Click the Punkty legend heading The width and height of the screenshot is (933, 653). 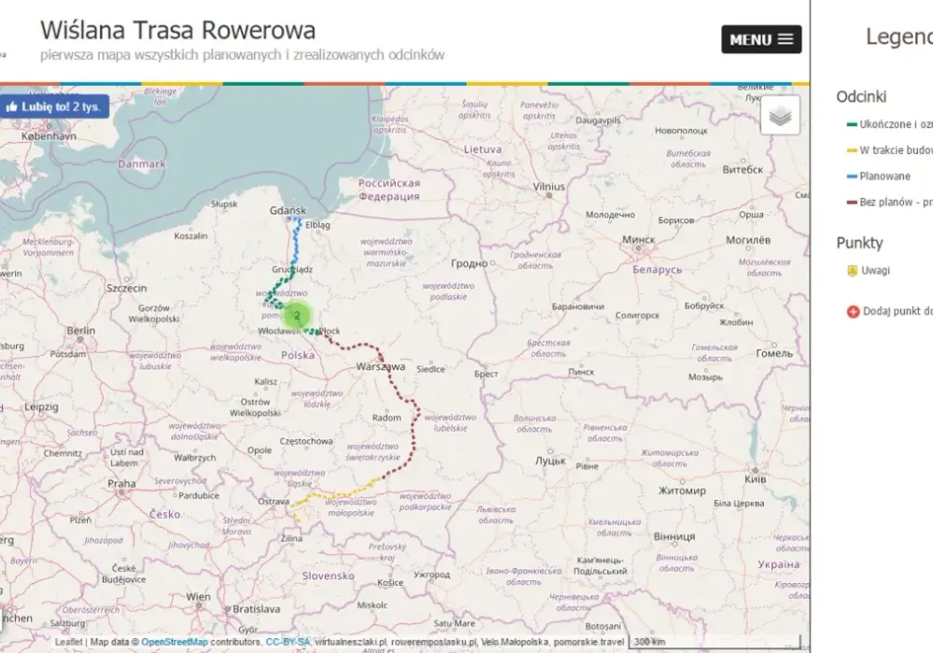(859, 243)
